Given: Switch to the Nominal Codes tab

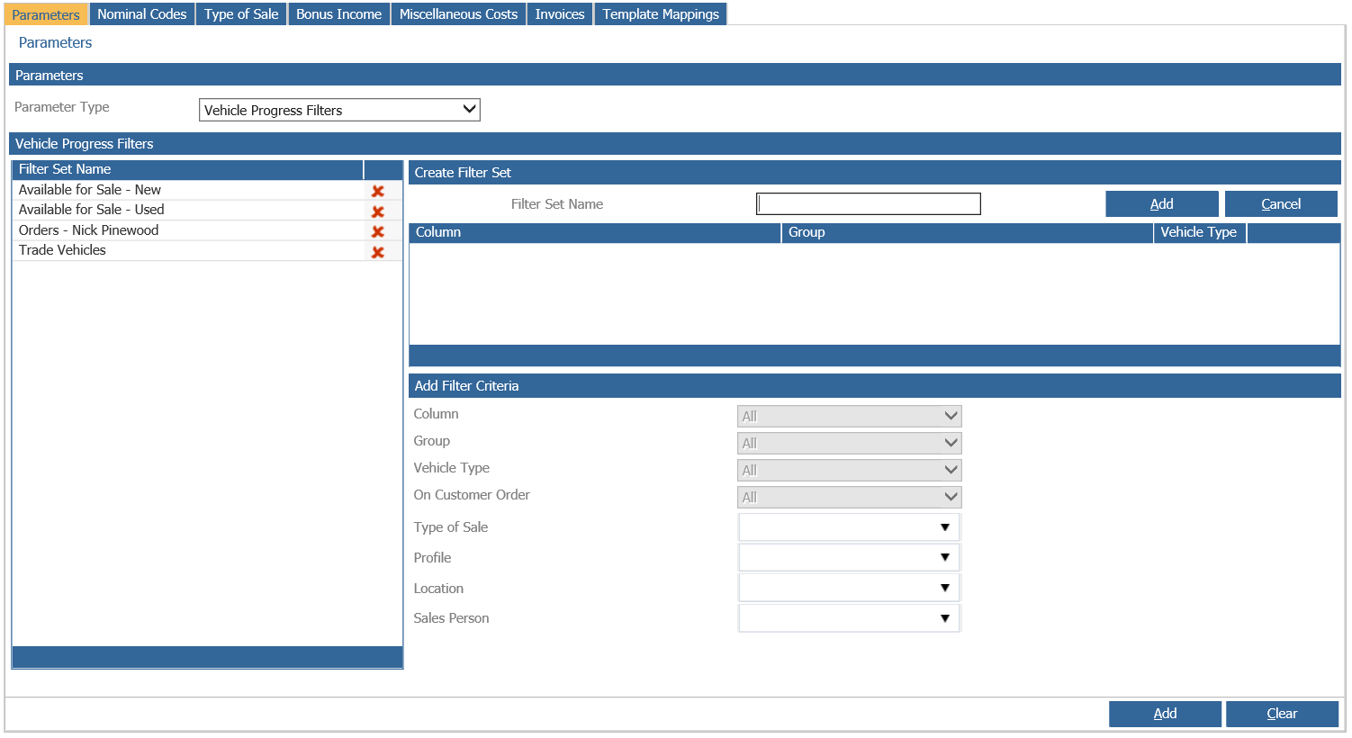Looking at the screenshot, I should click(x=142, y=14).
